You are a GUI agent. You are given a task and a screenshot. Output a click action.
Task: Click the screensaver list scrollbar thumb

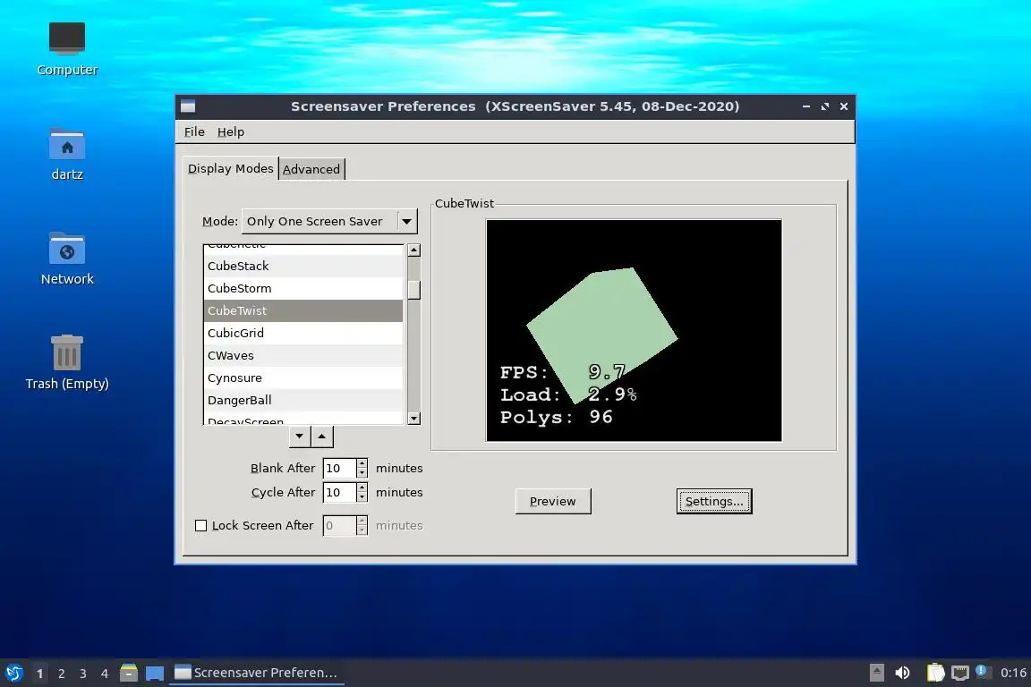pos(413,289)
